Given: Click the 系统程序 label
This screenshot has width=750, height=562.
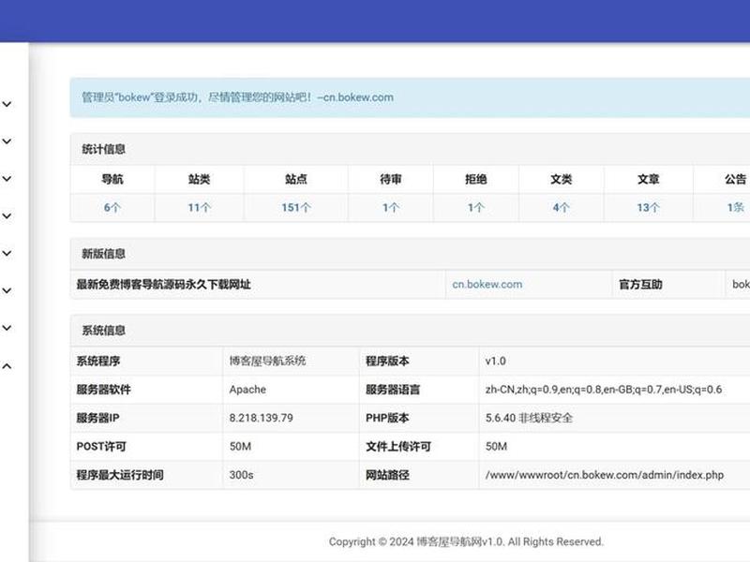Looking at the screenshot, I should [98, 361].
